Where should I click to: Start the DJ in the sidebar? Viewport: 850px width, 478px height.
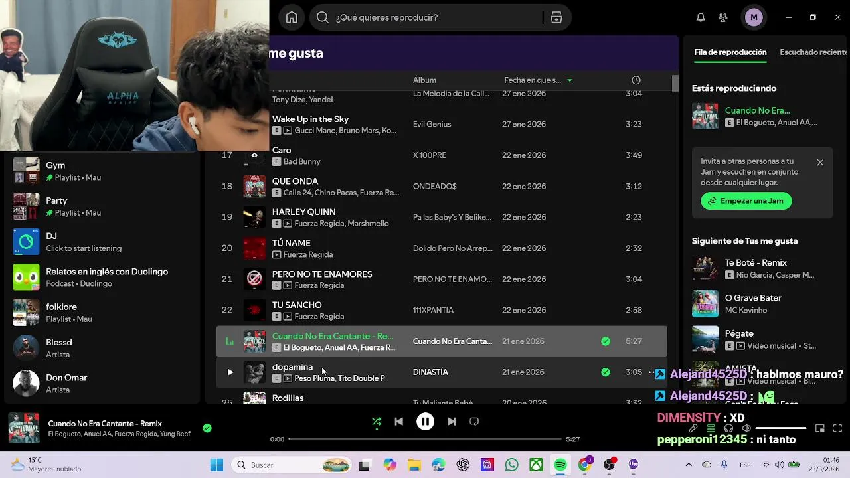(x=103, y=242)
